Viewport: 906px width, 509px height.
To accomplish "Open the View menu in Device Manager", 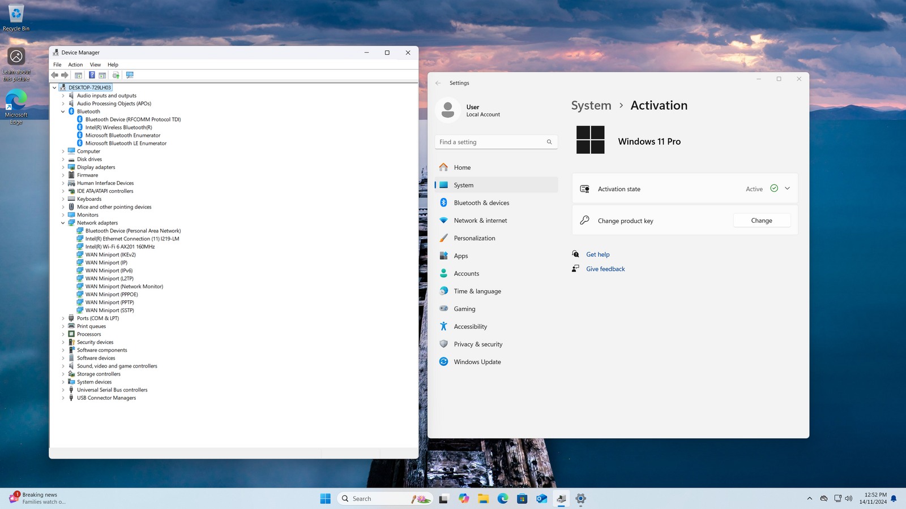I will [x=95, y=64].
